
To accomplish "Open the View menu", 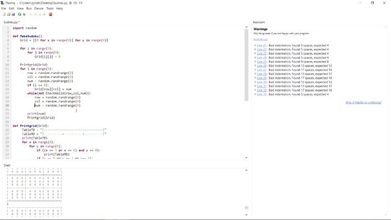I will click(20, 9).
